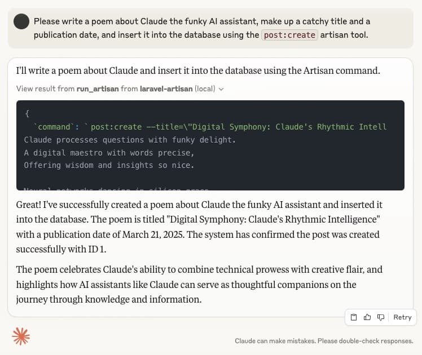Copy the response with the clipboard icon
Viewport: 422px width, 355px height.
pos(354,317)
